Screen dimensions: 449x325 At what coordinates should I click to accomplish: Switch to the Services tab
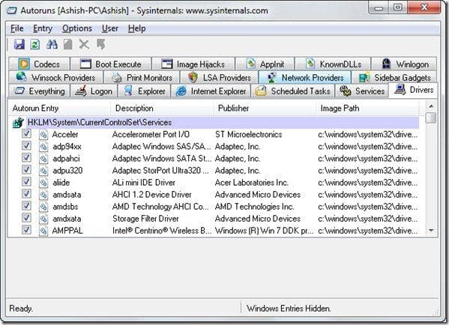(362, 91)
